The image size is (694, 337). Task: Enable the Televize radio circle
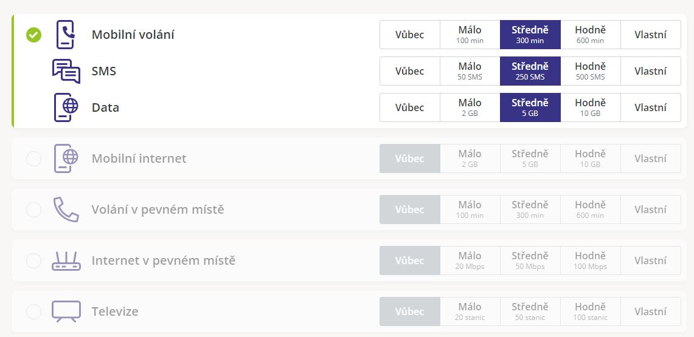33,311
